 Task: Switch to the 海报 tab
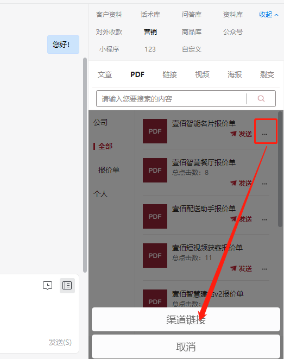click(x=235, y=74)
